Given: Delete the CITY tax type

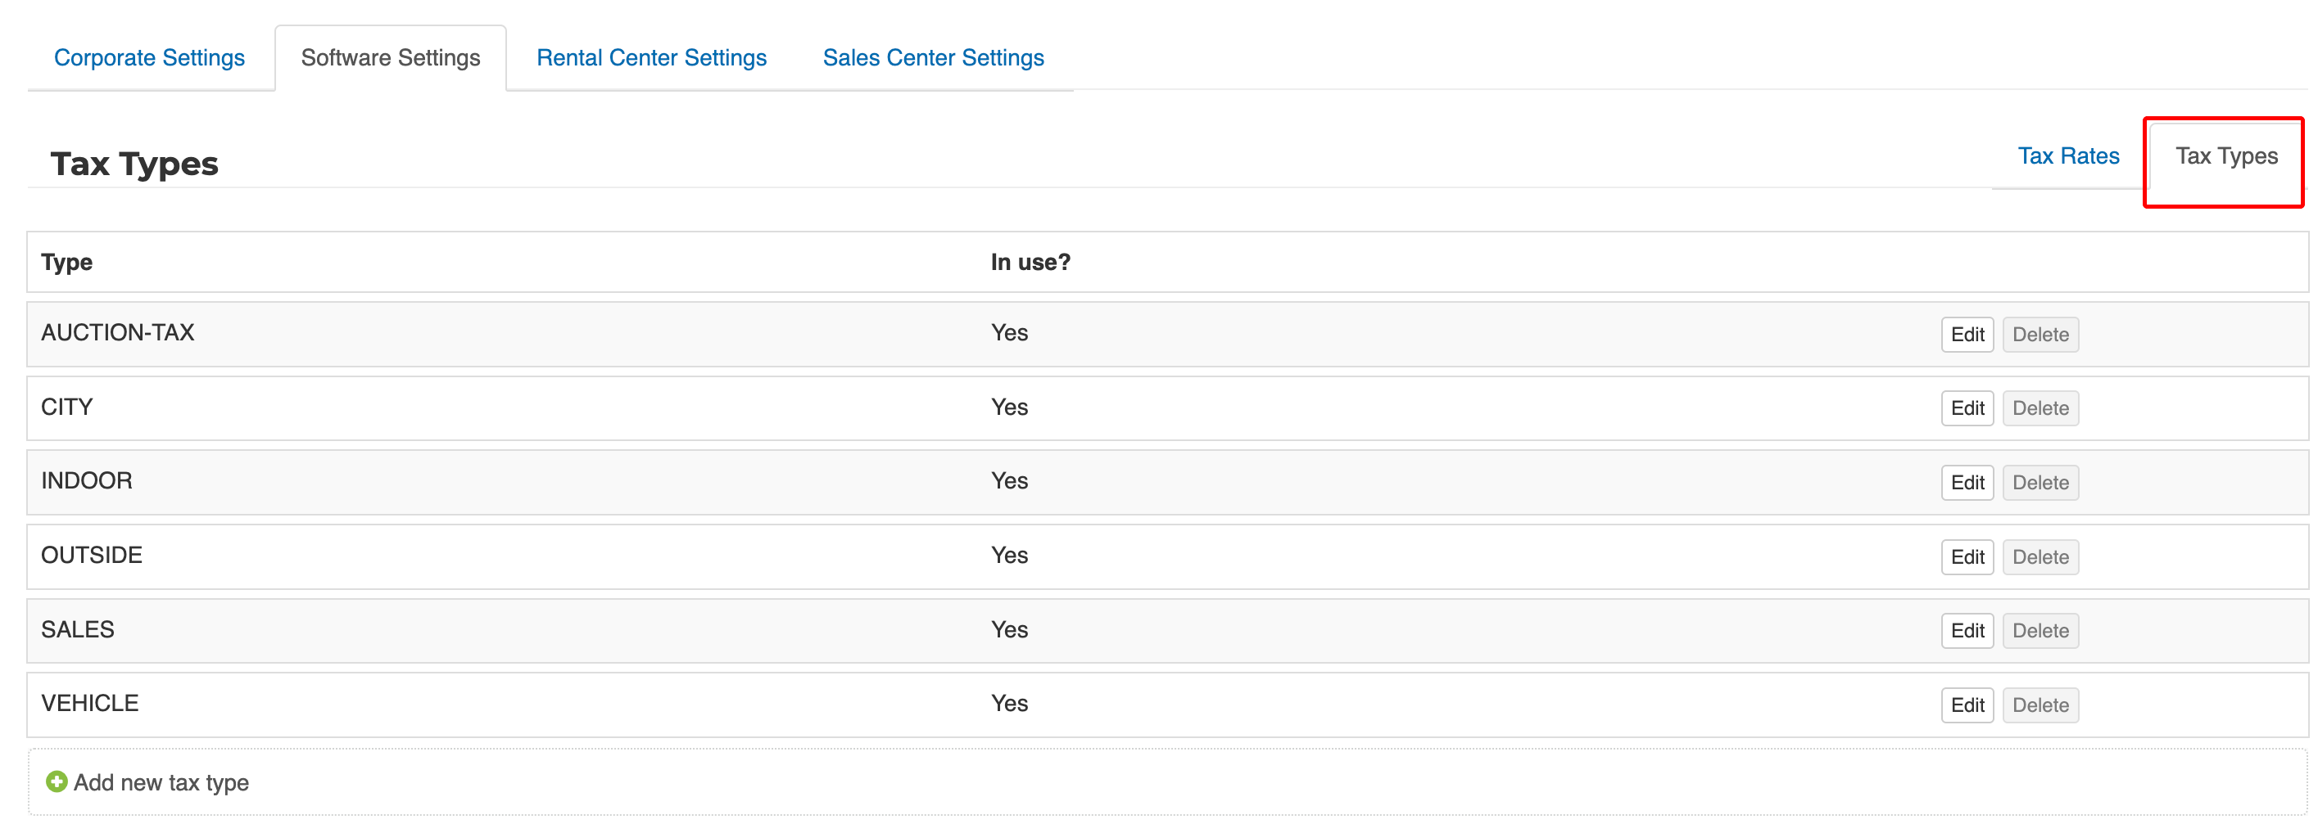Looking at the screenshot, I should point(2040,408).
